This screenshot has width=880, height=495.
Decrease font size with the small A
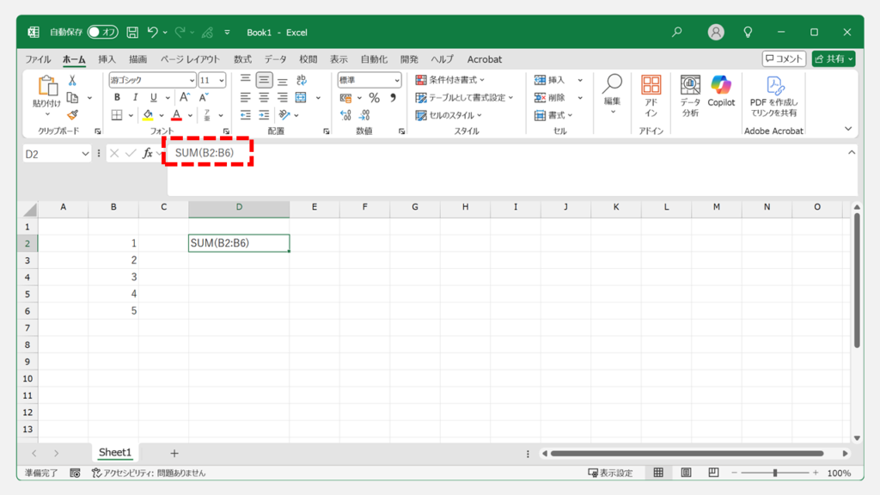pyautogui.click(x=204, y=98)
